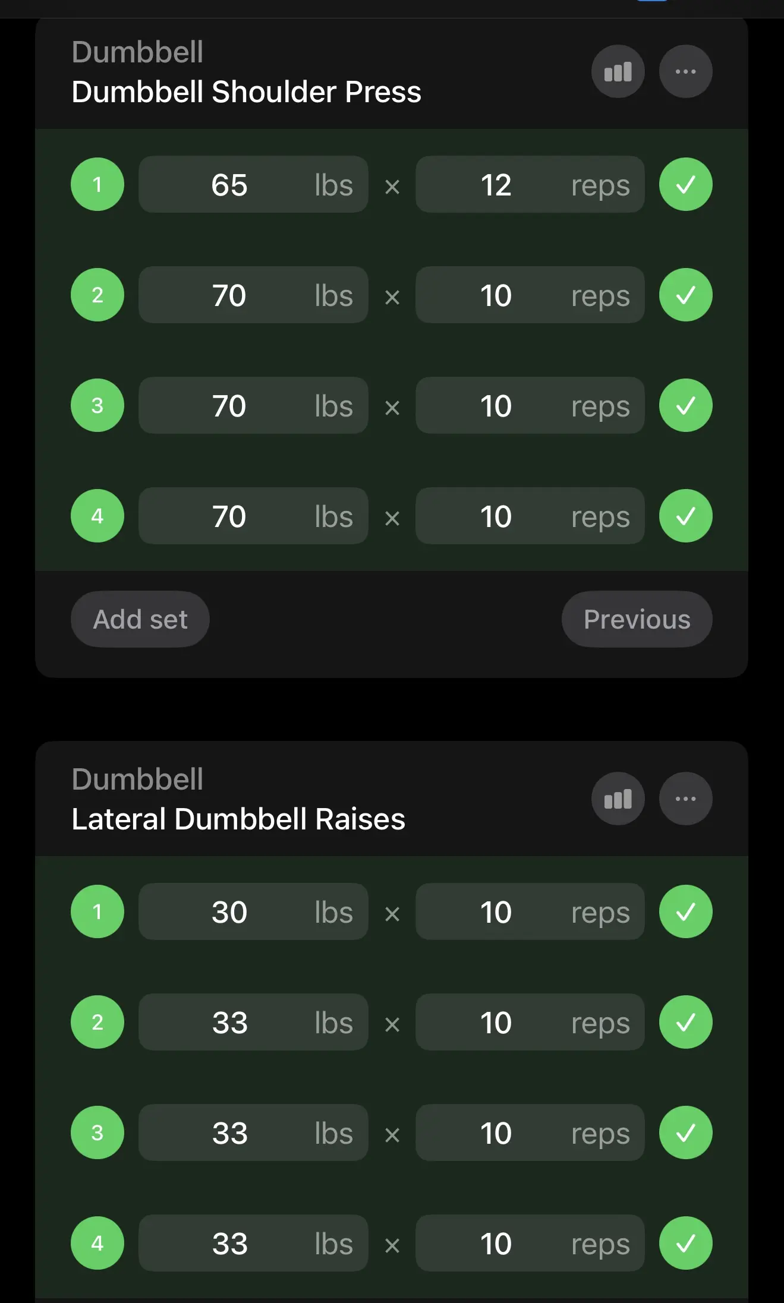Edit Lateral Raises set 4 reps field

(x=530, y=1244)
